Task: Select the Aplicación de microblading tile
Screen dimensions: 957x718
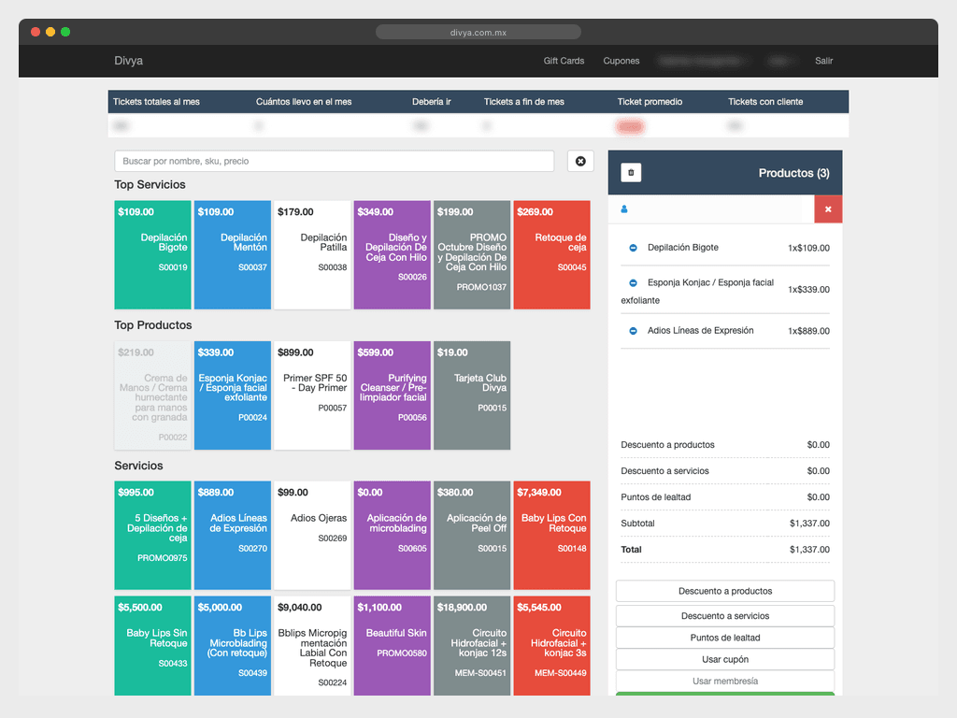Action: tap(393, 535)
